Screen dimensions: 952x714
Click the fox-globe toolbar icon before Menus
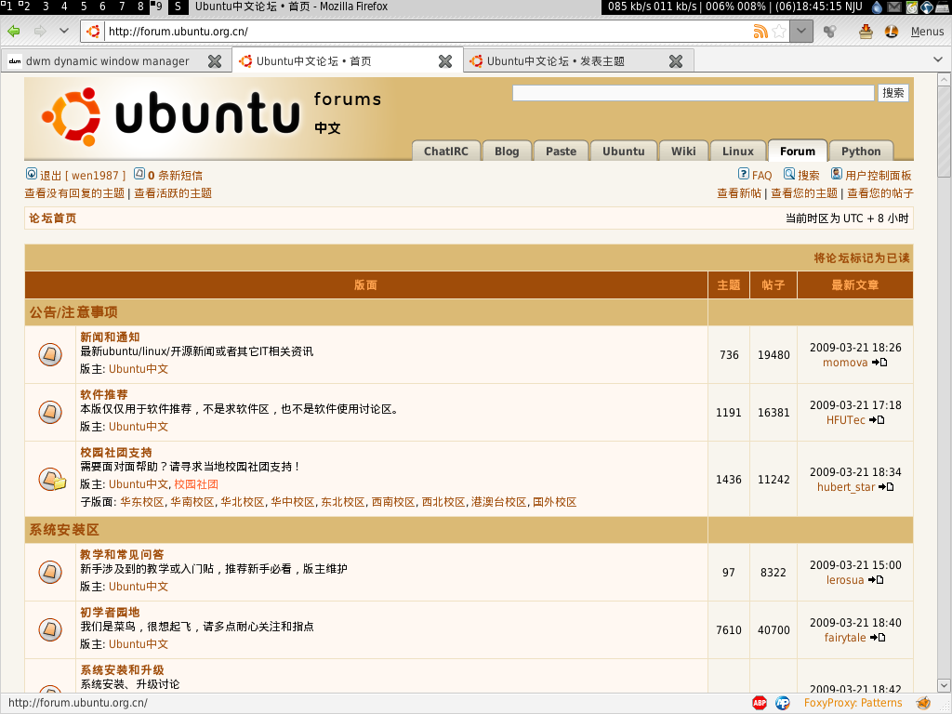892,31
